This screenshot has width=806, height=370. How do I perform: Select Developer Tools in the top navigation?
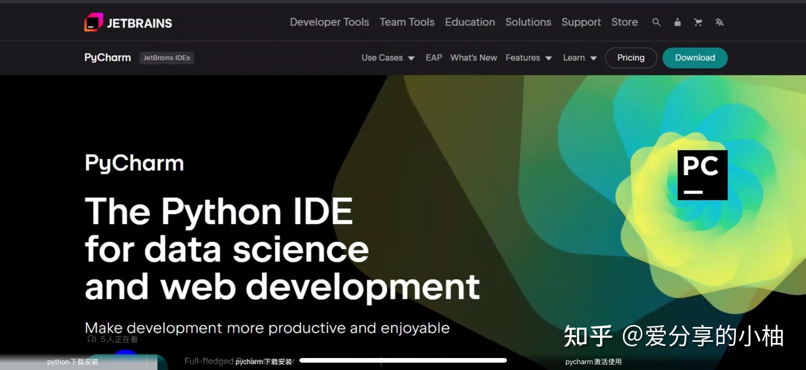point(329,22)
